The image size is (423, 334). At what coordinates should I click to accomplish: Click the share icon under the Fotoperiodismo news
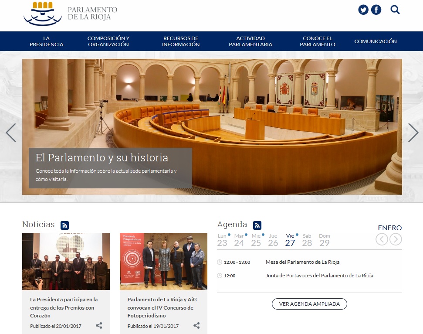(x=197, y=325)
